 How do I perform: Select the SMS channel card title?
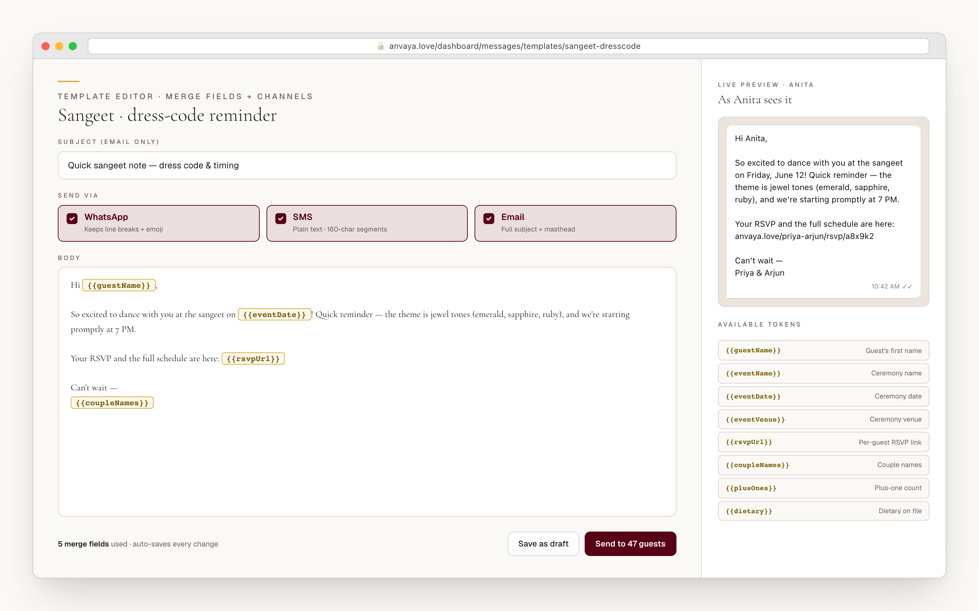pos(302,217)
